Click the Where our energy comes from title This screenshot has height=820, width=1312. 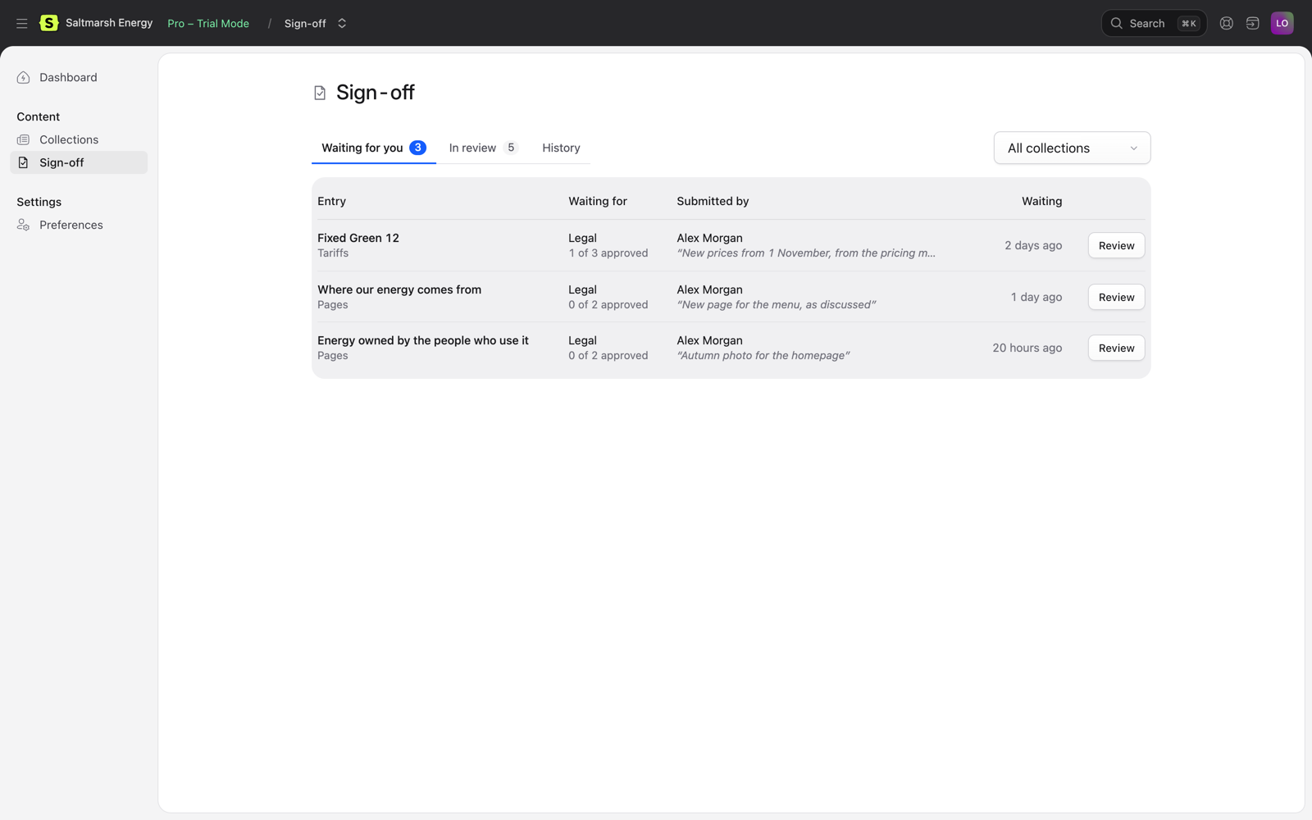pyautogui.click(x=399, y=290)
